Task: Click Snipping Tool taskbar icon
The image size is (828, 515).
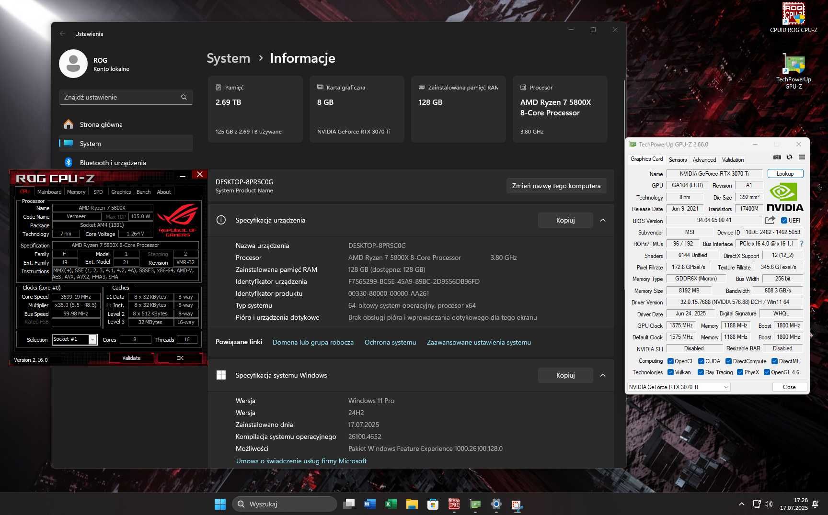Action: (517, 504)
